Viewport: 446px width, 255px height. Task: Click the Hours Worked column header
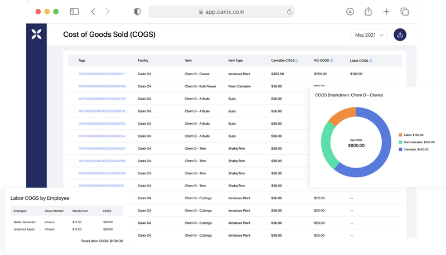54,211
